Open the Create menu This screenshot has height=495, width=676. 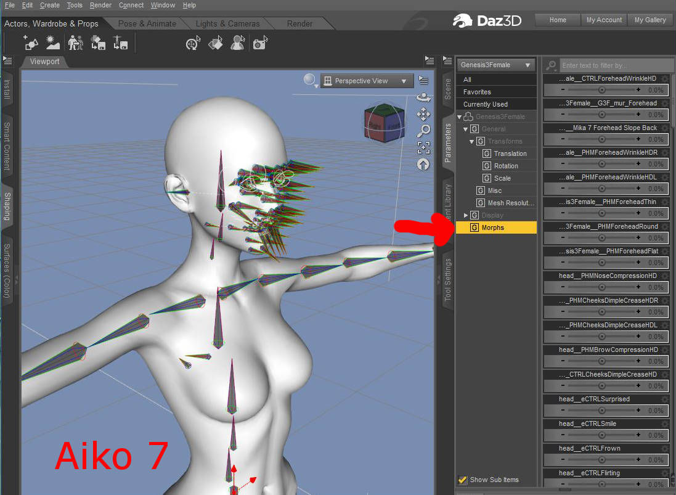click(x=49, y=5)
